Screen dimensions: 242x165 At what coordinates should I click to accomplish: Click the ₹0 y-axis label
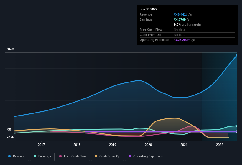pyautogui.click(x=9, y=130)
